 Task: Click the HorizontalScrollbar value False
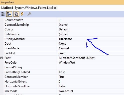pyautogui.click(x=62, y=86)
